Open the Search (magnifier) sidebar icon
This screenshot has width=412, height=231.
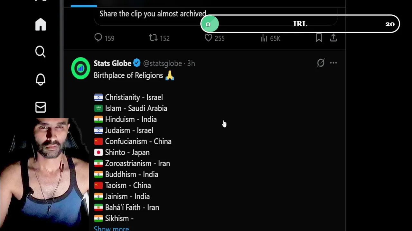click(x=41, y=52)
